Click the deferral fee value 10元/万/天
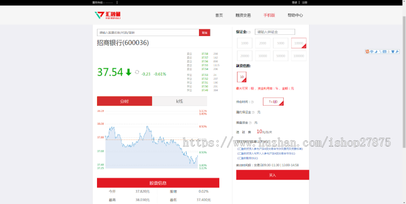The height and width of the screenshot is (204, 406). click(x=264, y=132)
